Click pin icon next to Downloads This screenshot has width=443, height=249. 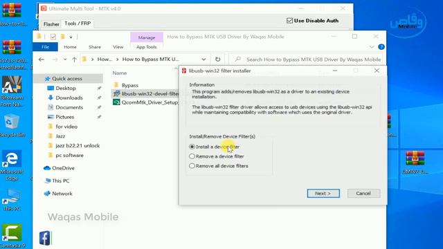(x=99, y=98)
